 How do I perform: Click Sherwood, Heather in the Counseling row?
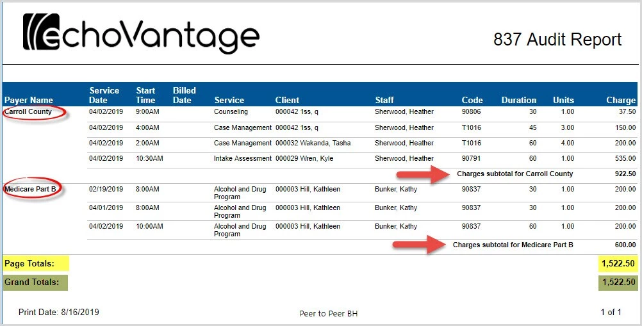(x=404, y=111)
